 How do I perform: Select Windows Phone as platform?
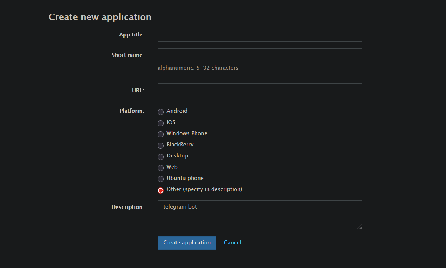pyautogui.click(x=160, y=134)
